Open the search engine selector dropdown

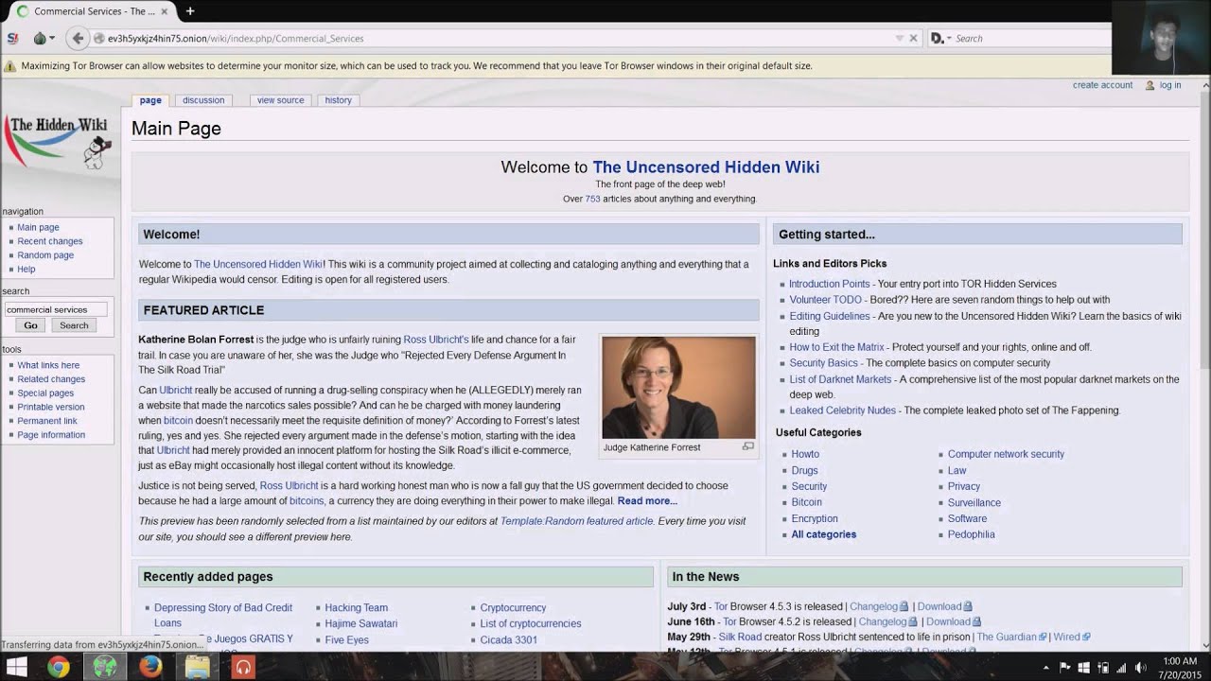pyautogui.click(x=940, y=39)
